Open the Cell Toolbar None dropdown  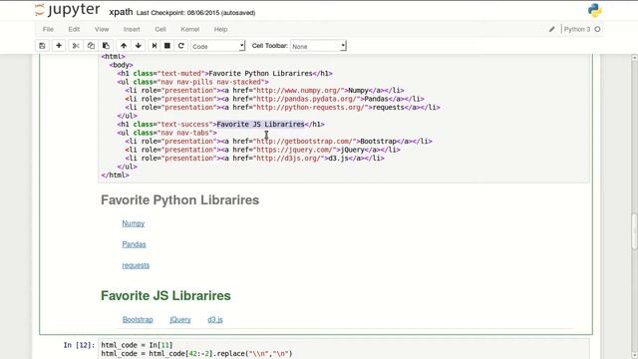coord(318,46)
